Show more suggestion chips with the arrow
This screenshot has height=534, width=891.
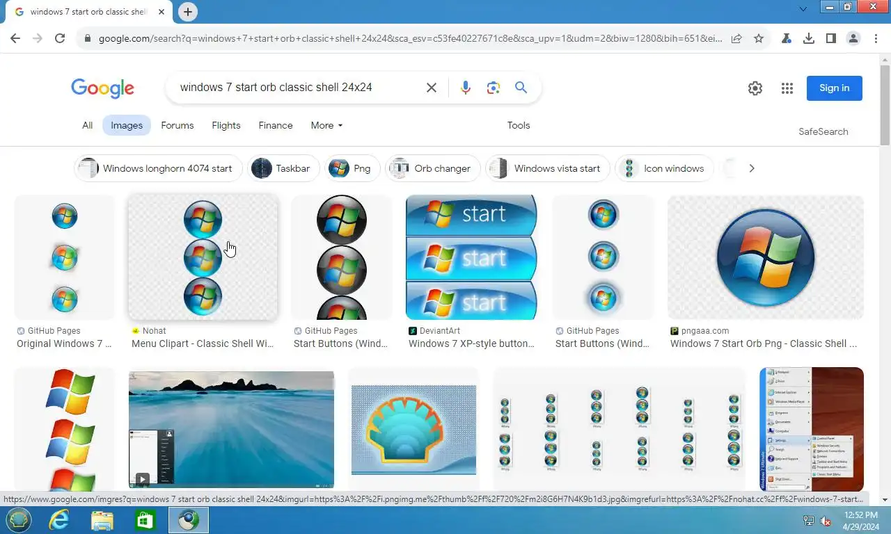[752, 168]
